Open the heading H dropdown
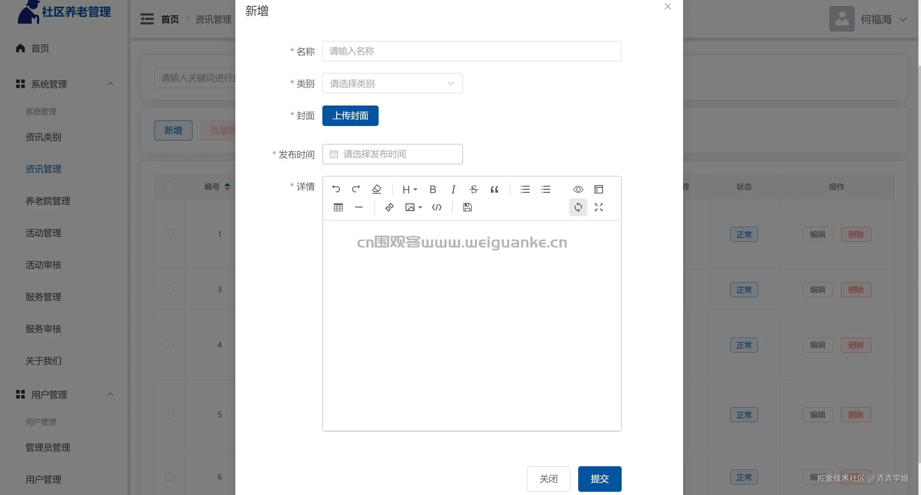This screenshot has width=921, height=495. (x=409, y=189)
